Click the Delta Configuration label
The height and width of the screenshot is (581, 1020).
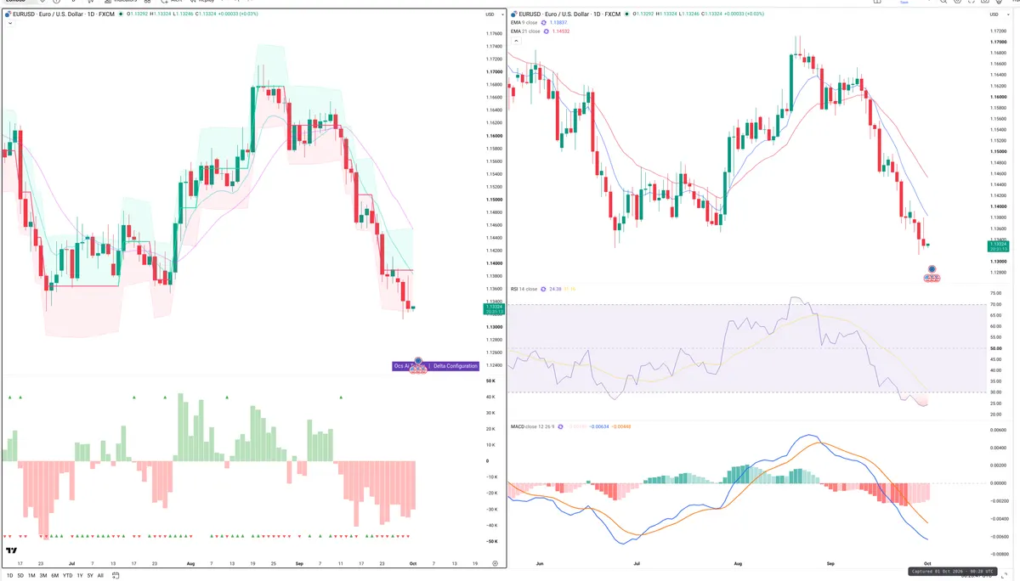coord(456,366)
